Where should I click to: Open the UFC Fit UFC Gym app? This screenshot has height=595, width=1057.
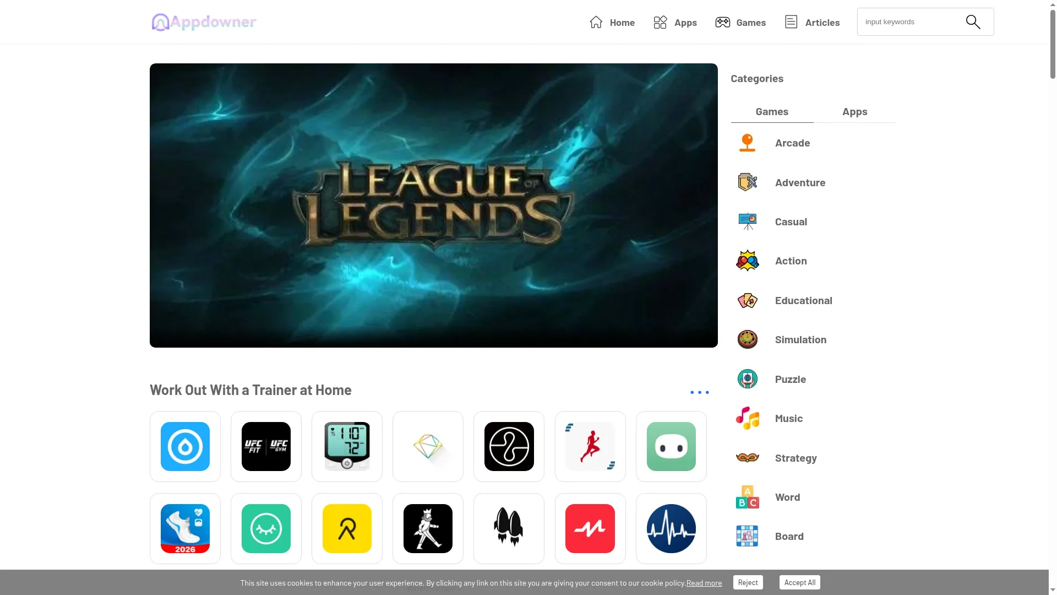266,446
